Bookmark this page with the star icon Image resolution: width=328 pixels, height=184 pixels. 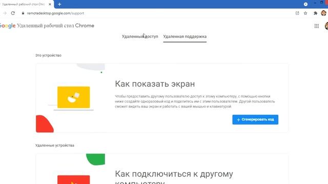(305, 13)
